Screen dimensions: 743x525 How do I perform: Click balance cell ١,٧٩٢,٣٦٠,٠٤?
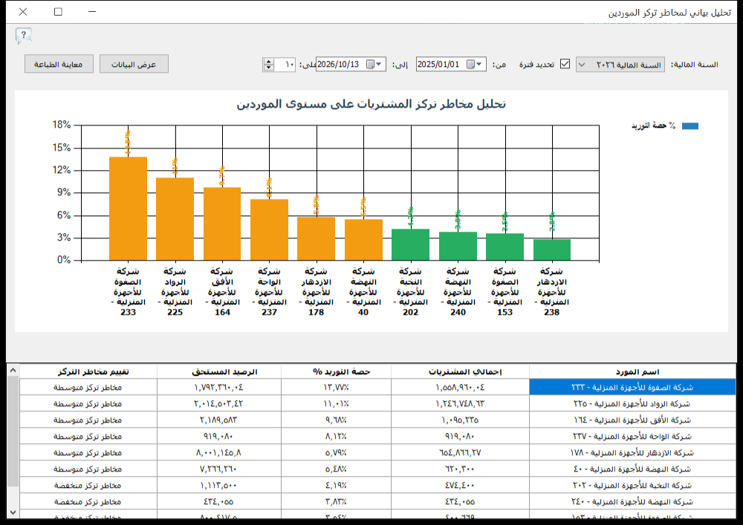tap(219, 387)
